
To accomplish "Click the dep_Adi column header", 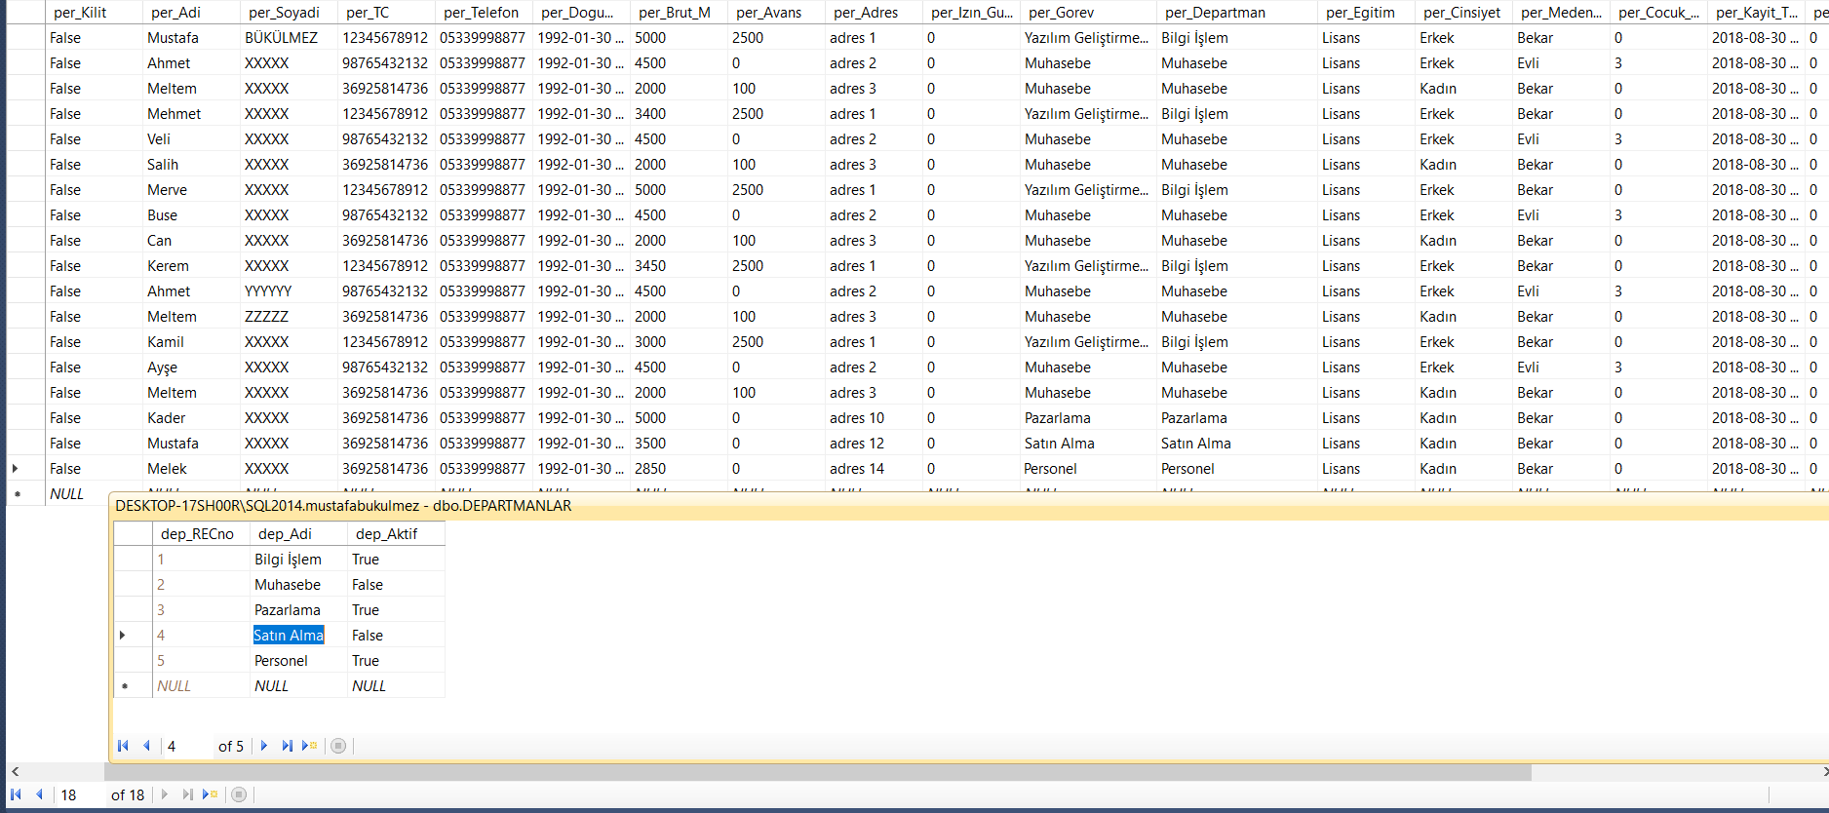I will point(286,534).
